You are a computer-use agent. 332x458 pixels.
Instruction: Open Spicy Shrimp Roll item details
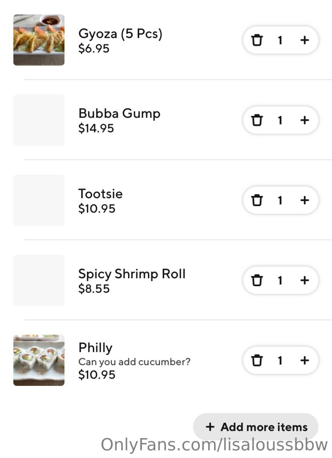[132, 274]
